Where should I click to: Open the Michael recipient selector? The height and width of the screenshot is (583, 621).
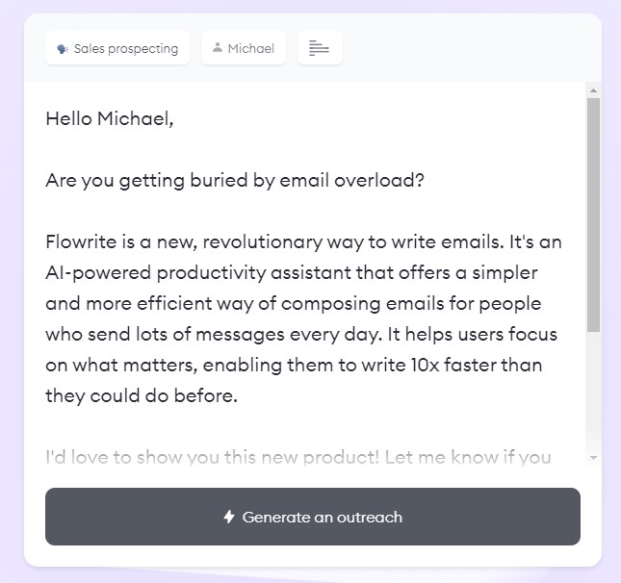coord(244,48)
